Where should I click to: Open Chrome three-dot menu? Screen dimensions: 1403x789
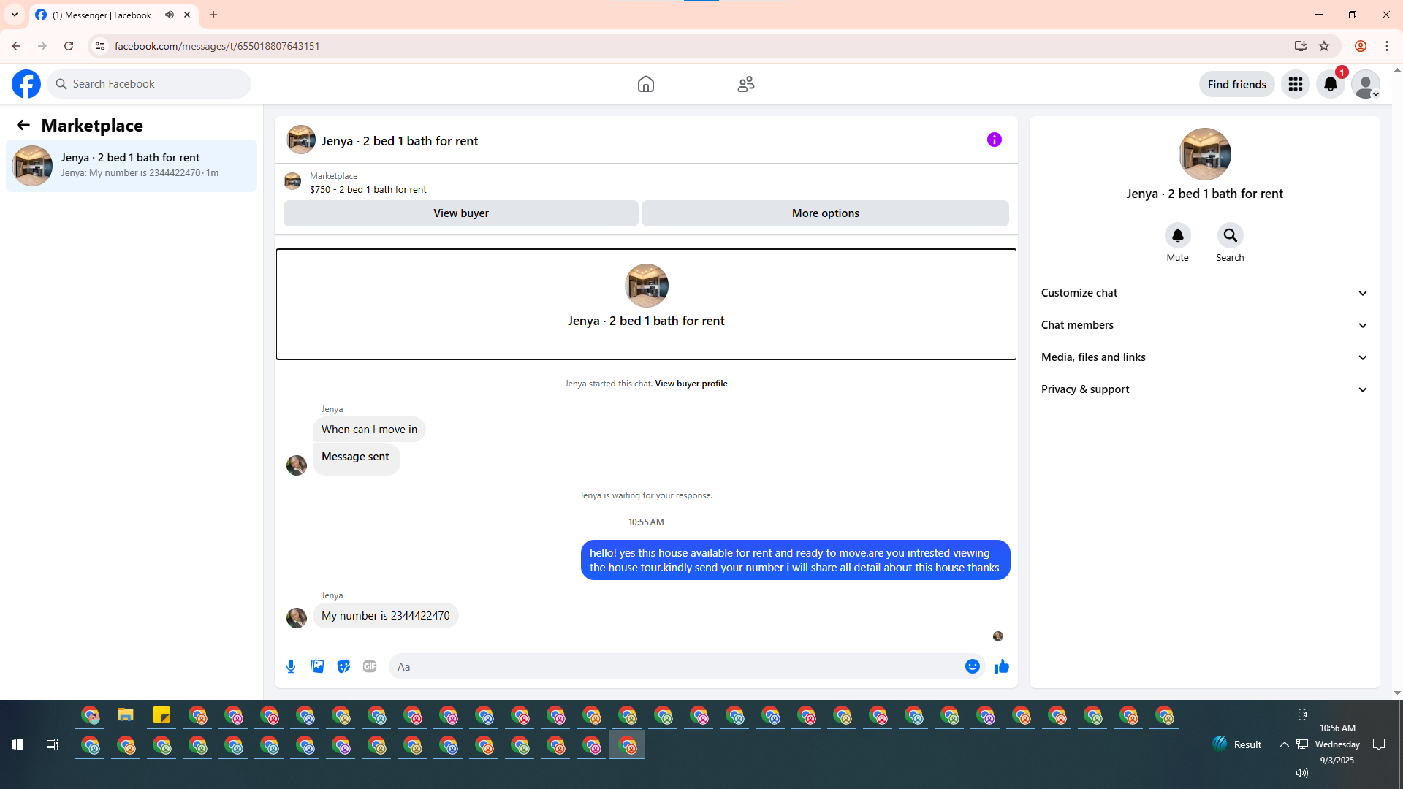click(1387, 46)
